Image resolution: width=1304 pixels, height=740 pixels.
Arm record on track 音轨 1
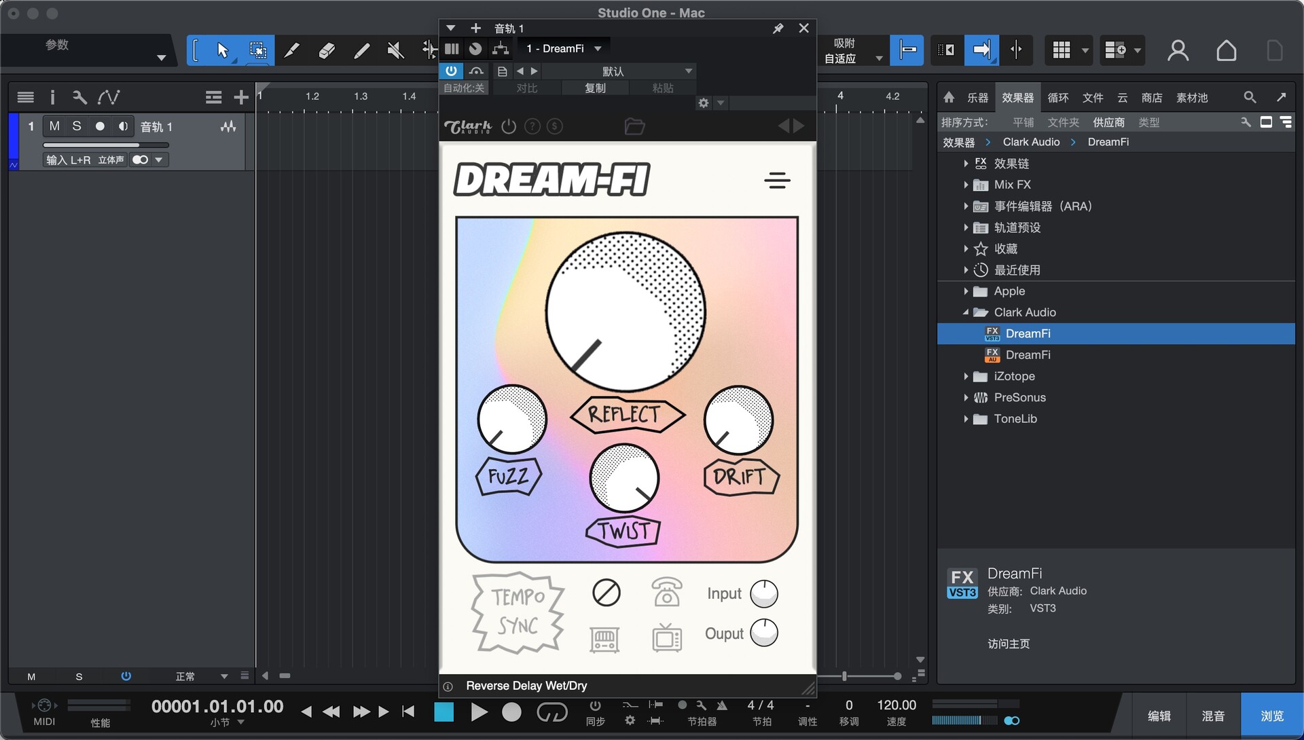click(100, 126)
